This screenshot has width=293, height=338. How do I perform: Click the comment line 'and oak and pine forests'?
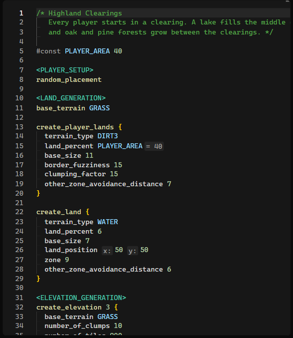pos(160,32)
